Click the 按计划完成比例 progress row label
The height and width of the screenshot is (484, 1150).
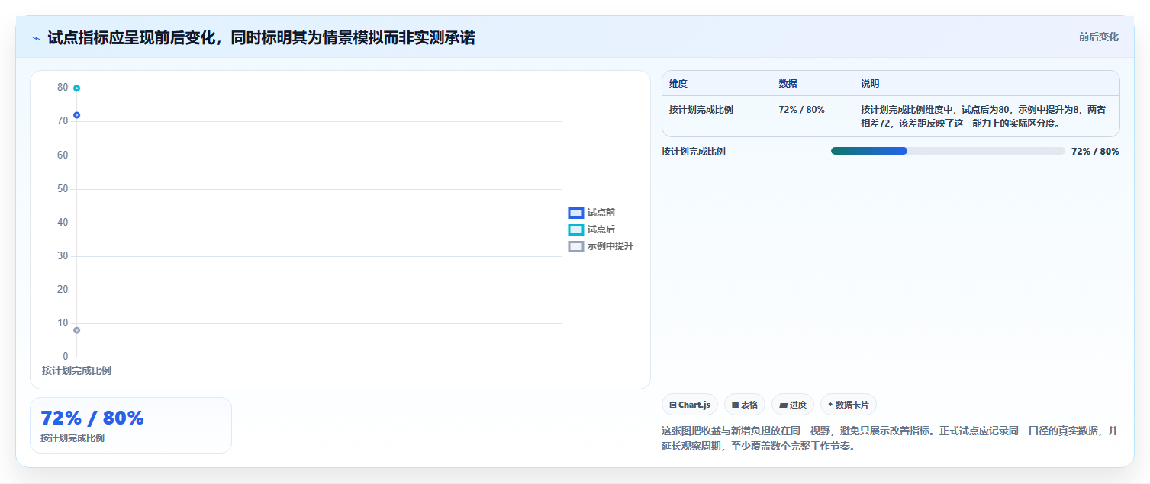[x=694, y=152]
